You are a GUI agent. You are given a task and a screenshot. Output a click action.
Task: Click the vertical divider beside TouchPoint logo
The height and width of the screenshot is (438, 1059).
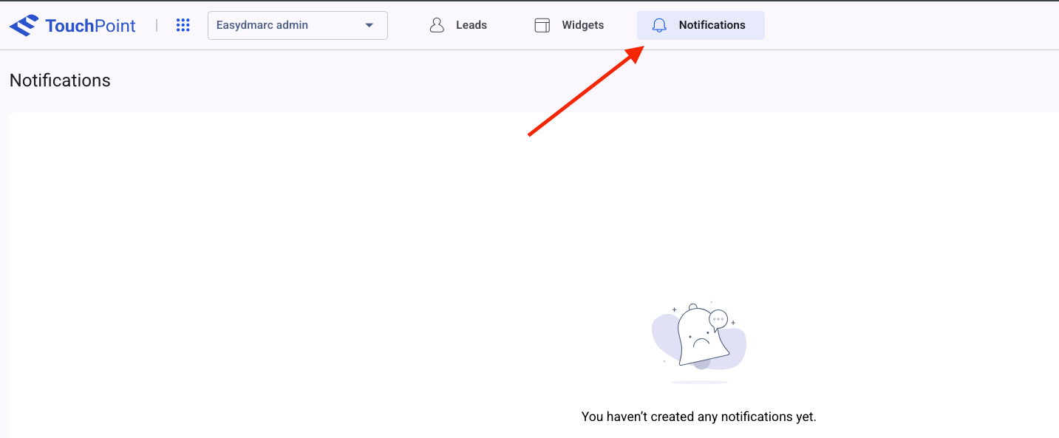tap(157, 26)
